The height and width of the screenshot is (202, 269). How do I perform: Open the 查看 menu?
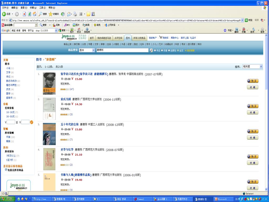[x=24, y=8]
